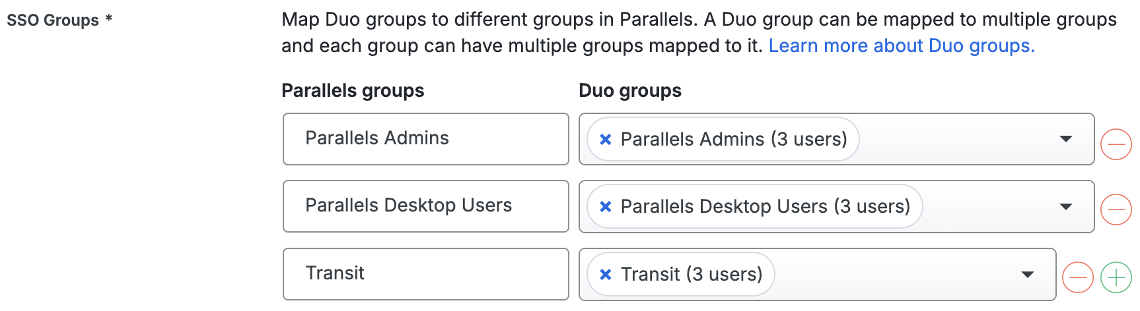Delete the Transit (3 users) chip
1140x311 pixels.
[x=605, y=275]
